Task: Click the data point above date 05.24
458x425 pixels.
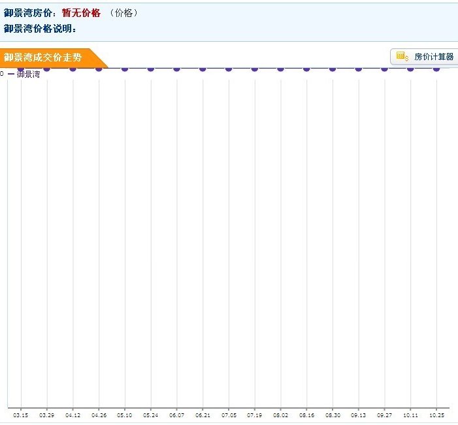Action: pos(151,69)
